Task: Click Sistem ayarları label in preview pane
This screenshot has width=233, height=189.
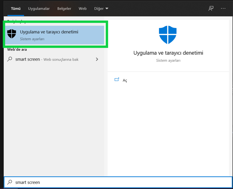Action: point(168,61)
